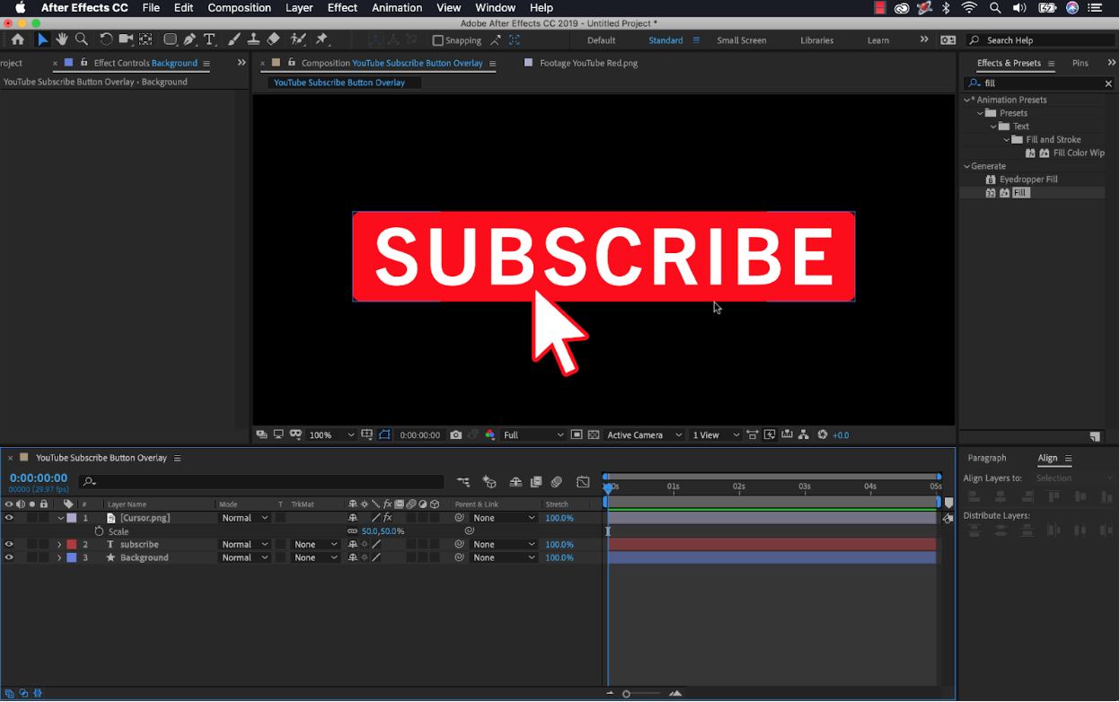Choose the Horizontal Type tool

click(x=209, y=39)
